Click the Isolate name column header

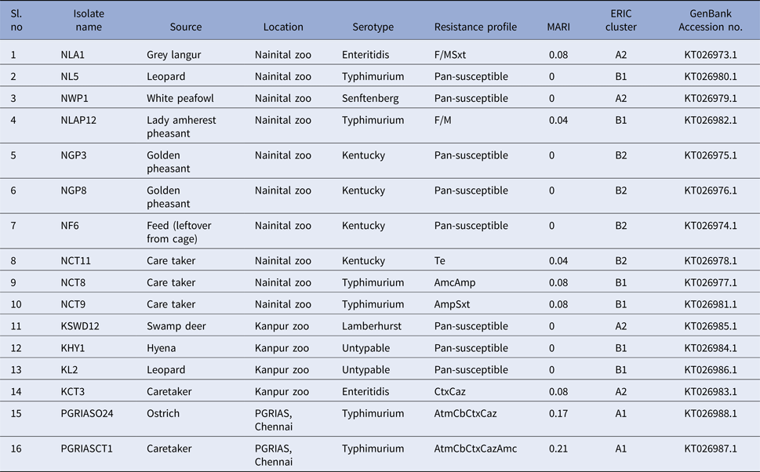88,20
